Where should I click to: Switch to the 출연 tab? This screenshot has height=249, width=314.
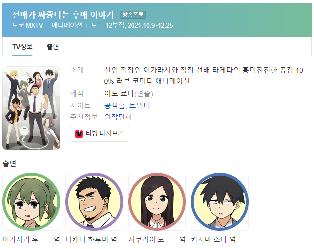pyautogui.click(x=53, y=47)
